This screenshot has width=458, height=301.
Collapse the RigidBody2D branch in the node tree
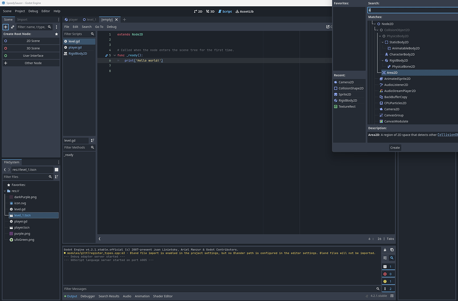point(383,60)
